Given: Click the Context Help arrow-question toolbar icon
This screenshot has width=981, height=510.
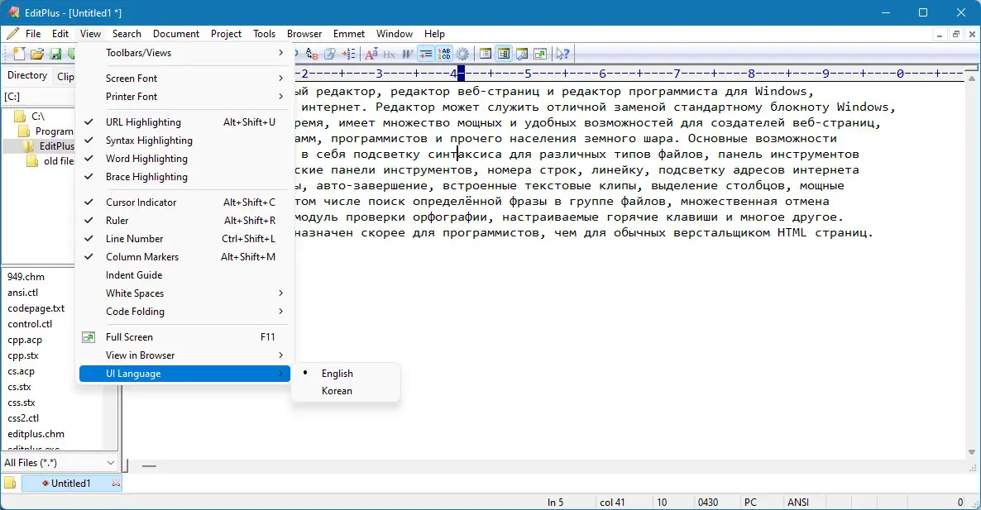Looking at the screenshot, I should 562,54.
